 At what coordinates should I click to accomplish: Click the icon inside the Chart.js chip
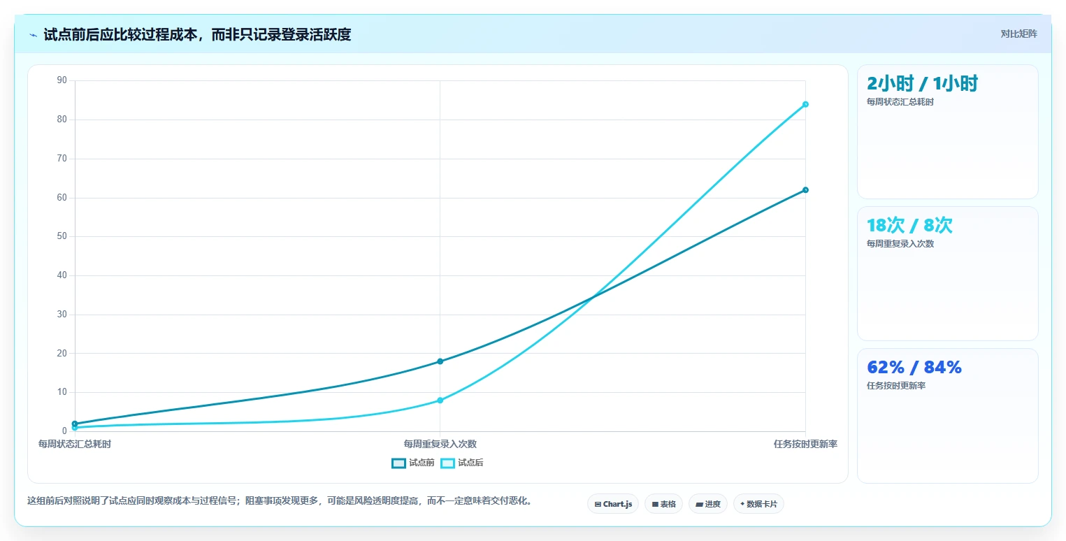[x=598, y=505]
